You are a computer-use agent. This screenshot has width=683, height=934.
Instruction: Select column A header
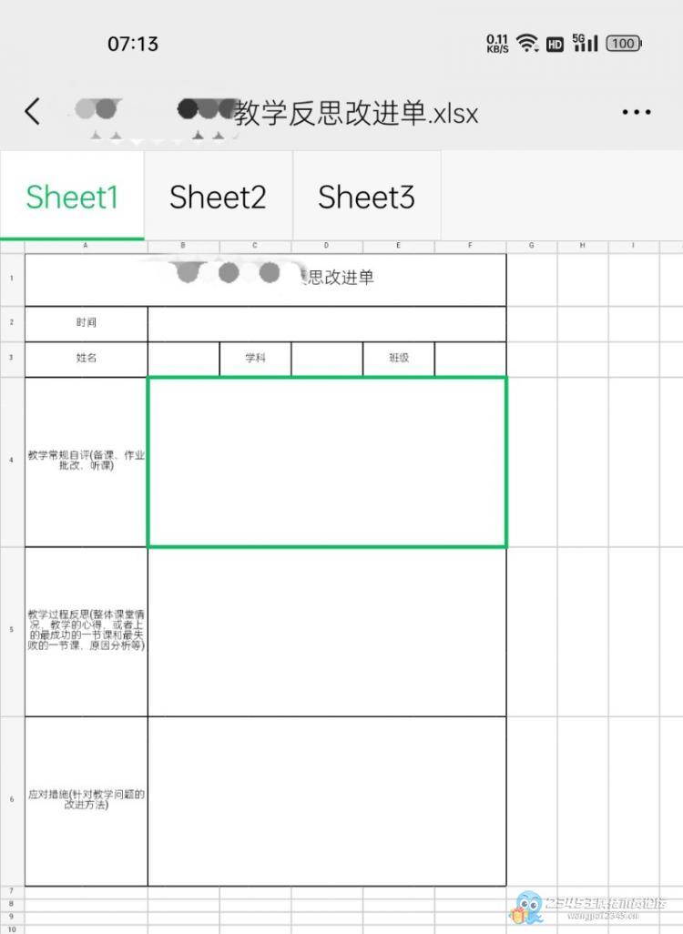pyautogui.click(x=86, y=247)
